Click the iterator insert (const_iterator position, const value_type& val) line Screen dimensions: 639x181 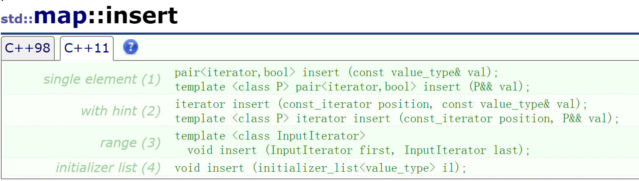[x=381, y=104]
